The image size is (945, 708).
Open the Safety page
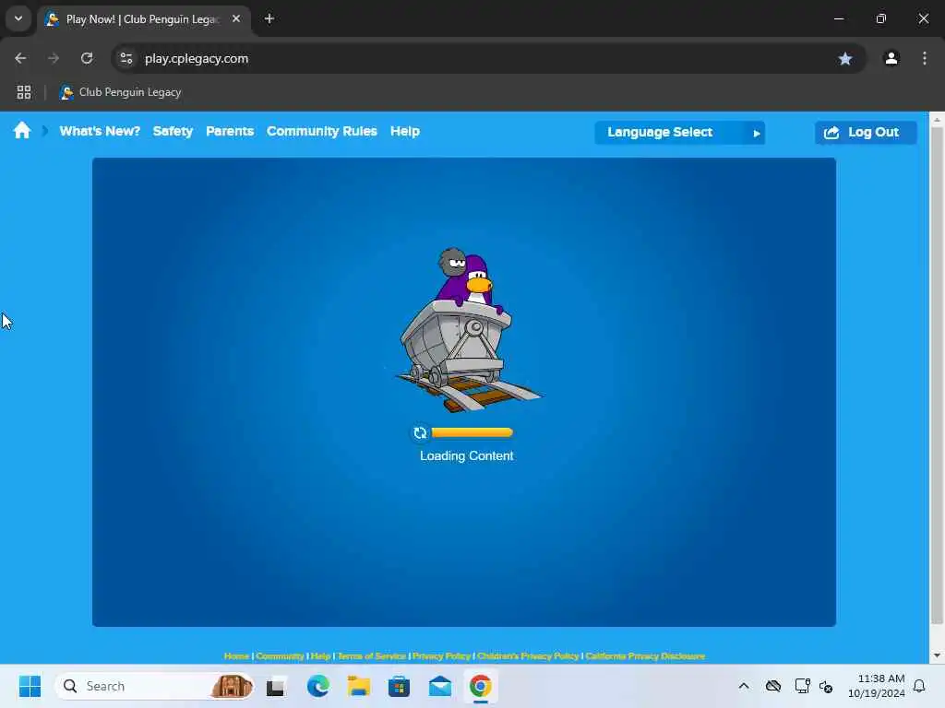point(173,131)
